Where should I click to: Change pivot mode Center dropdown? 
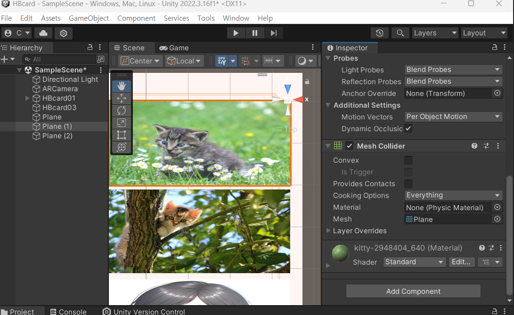[140, 61]
